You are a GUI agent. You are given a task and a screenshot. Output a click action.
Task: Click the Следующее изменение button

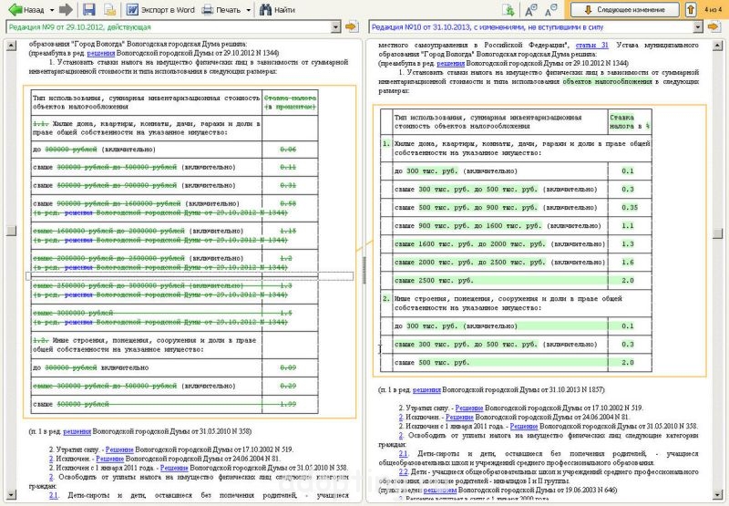point(627,10)
